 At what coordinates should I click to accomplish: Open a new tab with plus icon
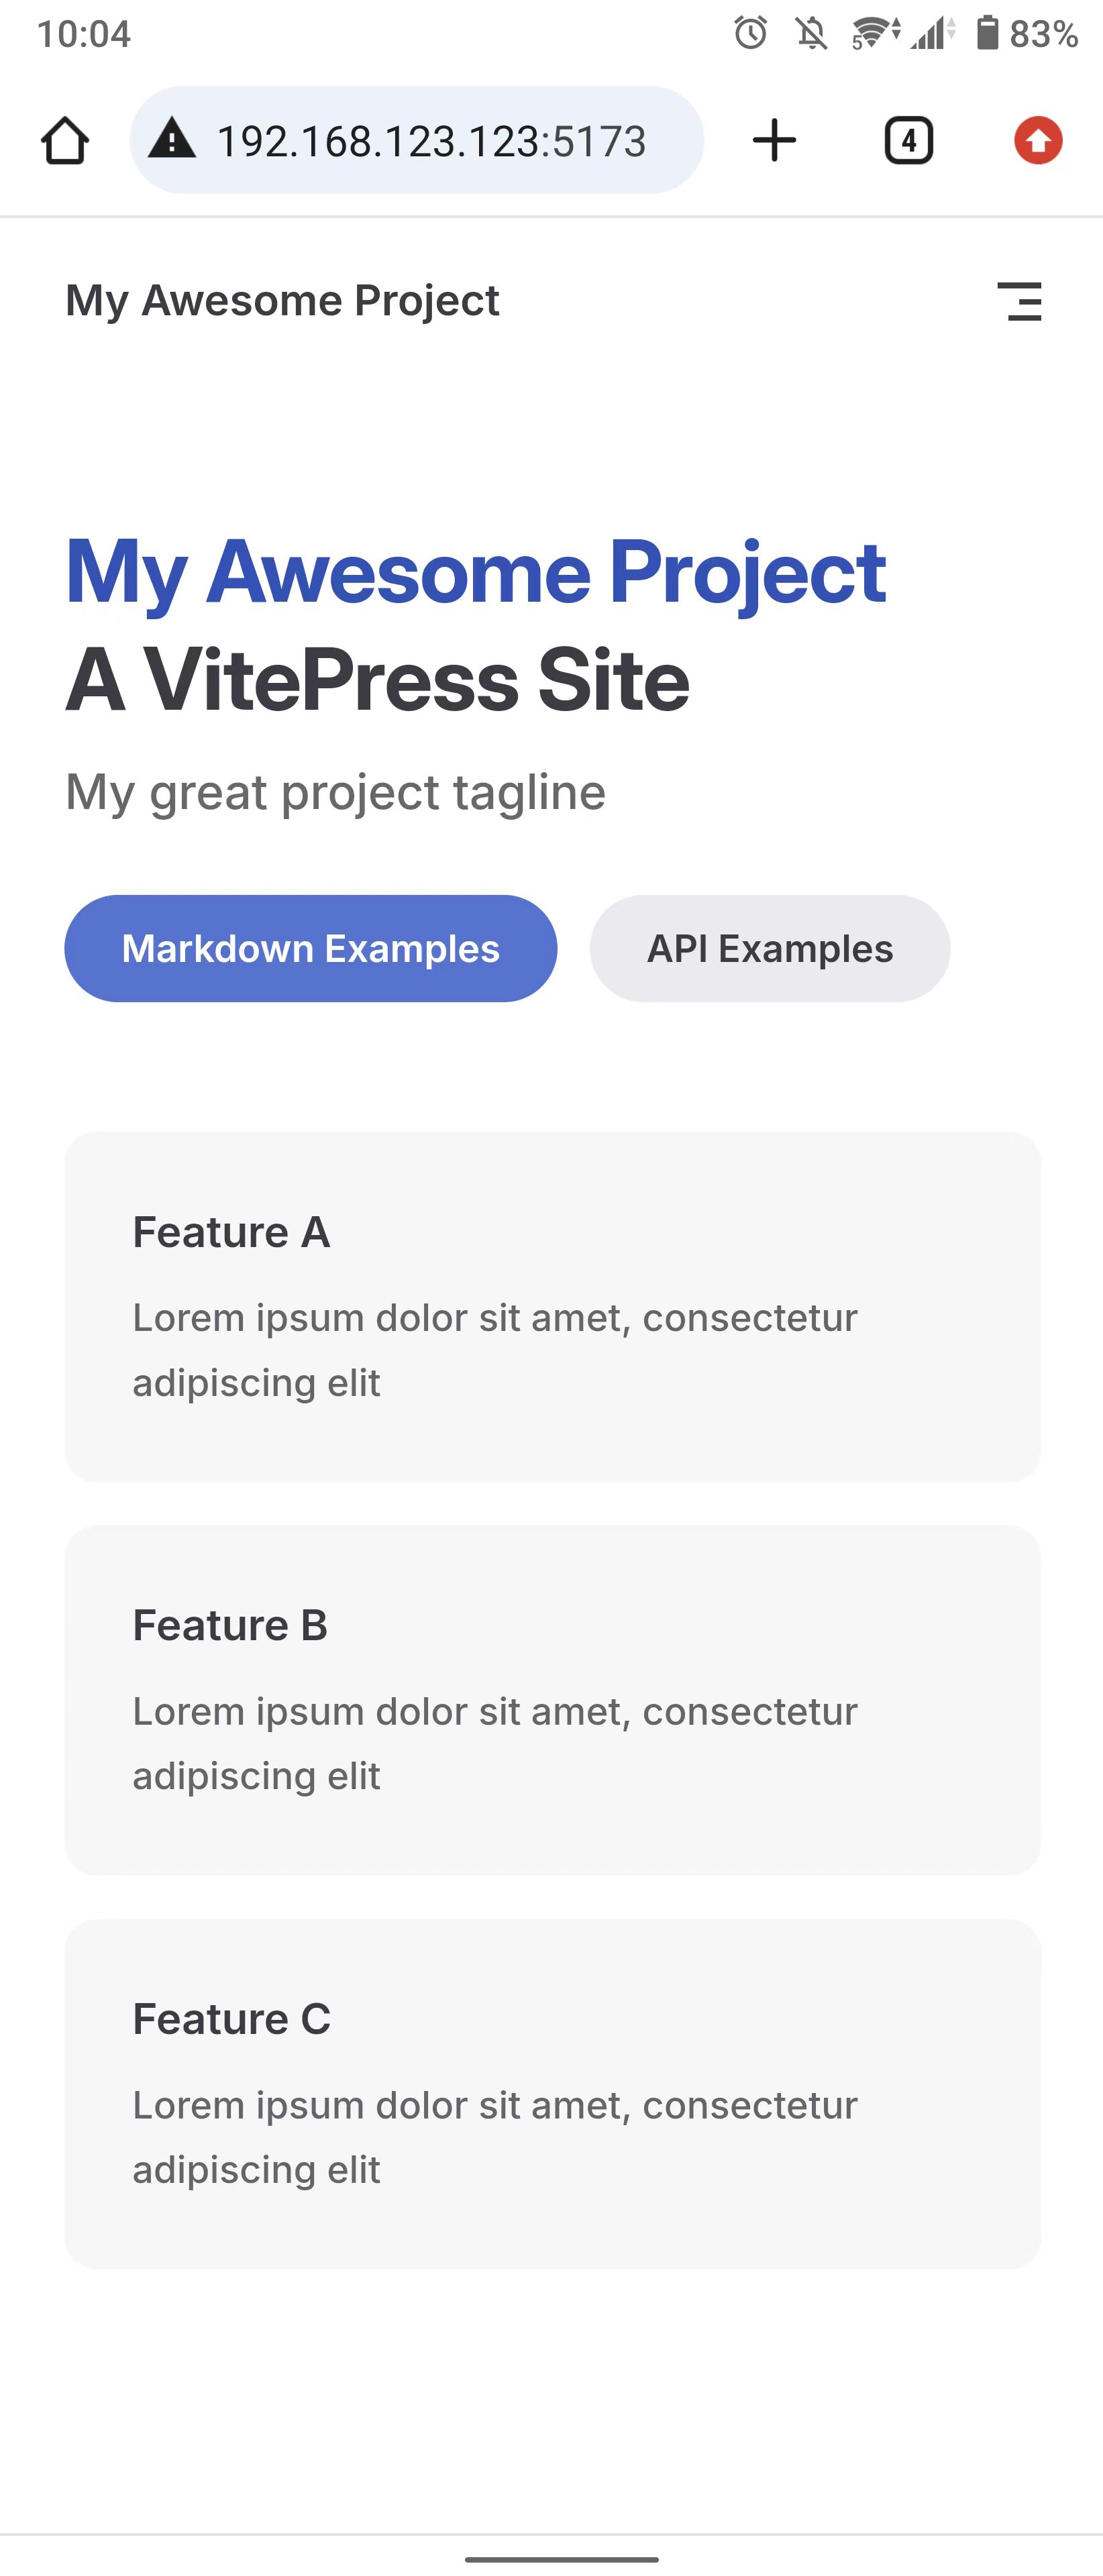pos(774,140)
